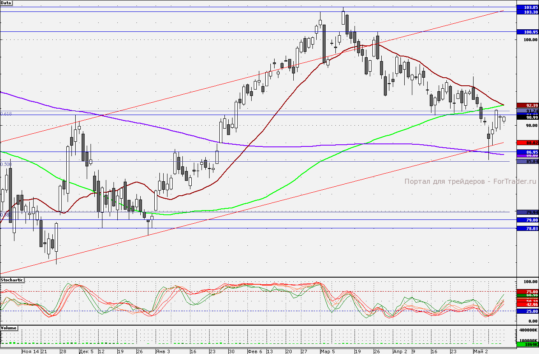Click the blue 86.95 price tag
Image resolution: width=539 pixels, height=354 pixels.
pos(528,152)
